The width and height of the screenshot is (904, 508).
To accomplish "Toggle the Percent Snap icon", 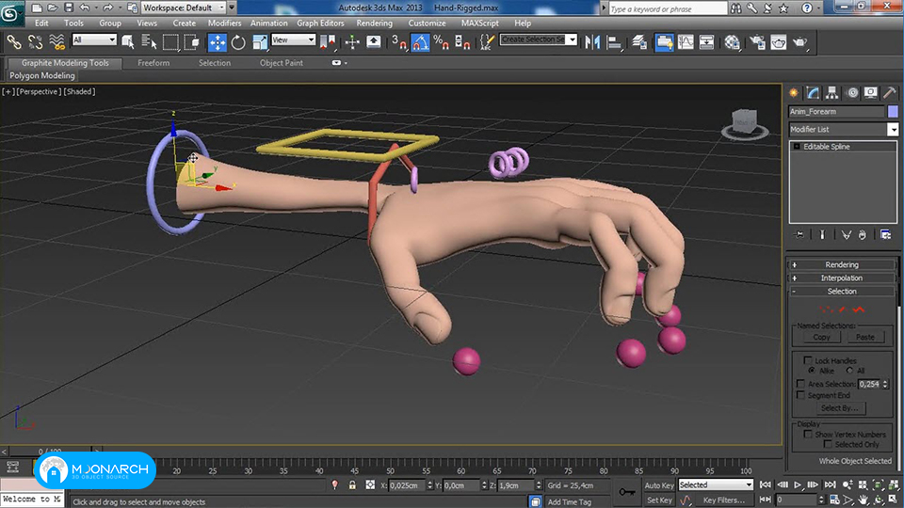I will (x=442, y=42).
